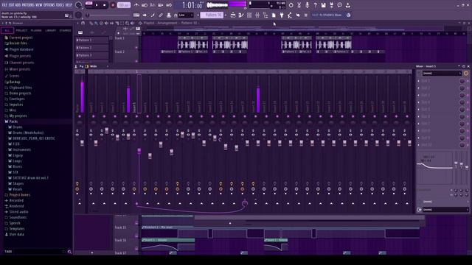Viewport: 472px width, 265px height.
Task: Click the tempo 100.000 display
Action: pos(124,5)
